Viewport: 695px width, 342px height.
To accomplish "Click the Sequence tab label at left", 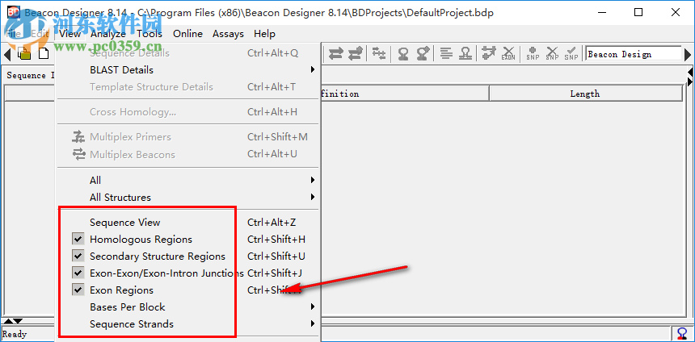I will point(27,75).
